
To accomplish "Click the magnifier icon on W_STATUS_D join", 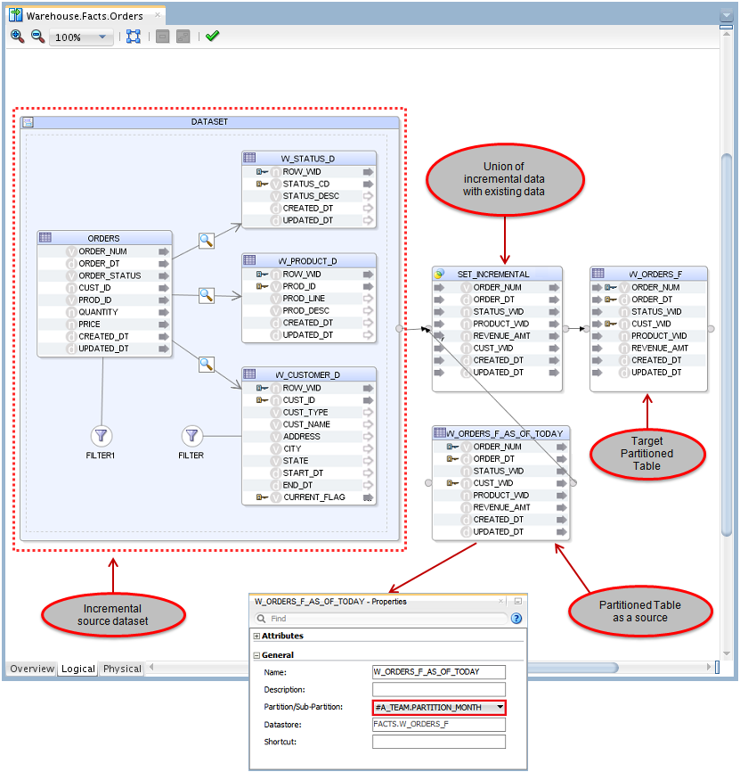I will click(206, 241).
